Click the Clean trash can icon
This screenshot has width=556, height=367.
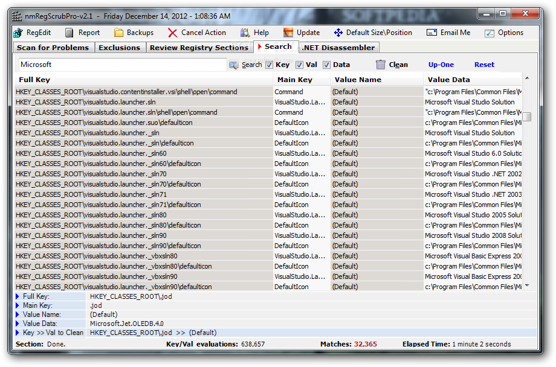(381, 65)
